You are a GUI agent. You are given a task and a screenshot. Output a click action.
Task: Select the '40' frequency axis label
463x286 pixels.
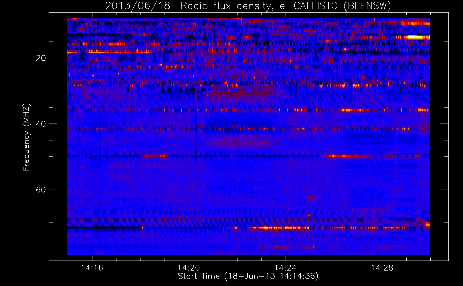tap(41, 124)
